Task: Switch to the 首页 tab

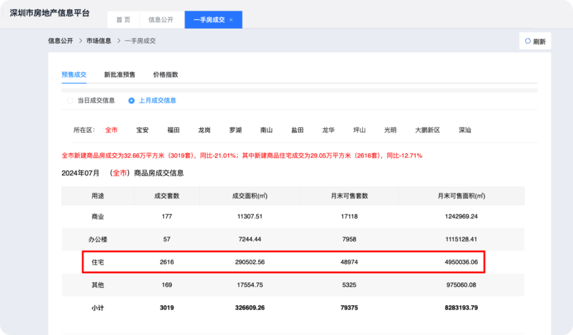Action: click(123, 20)
